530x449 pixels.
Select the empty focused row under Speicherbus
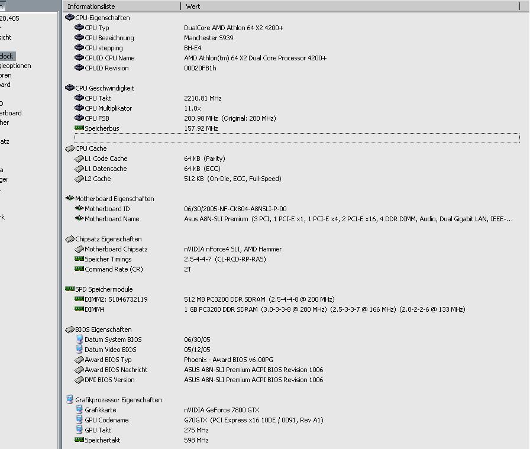coord(297,138)
